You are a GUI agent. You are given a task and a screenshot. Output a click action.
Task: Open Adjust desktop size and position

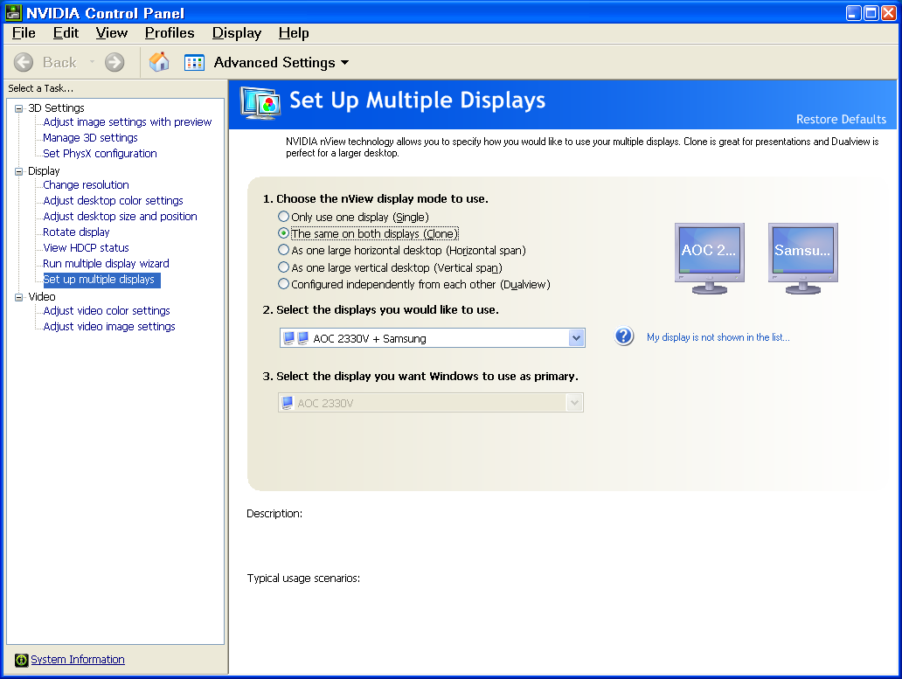coord(120,216)
